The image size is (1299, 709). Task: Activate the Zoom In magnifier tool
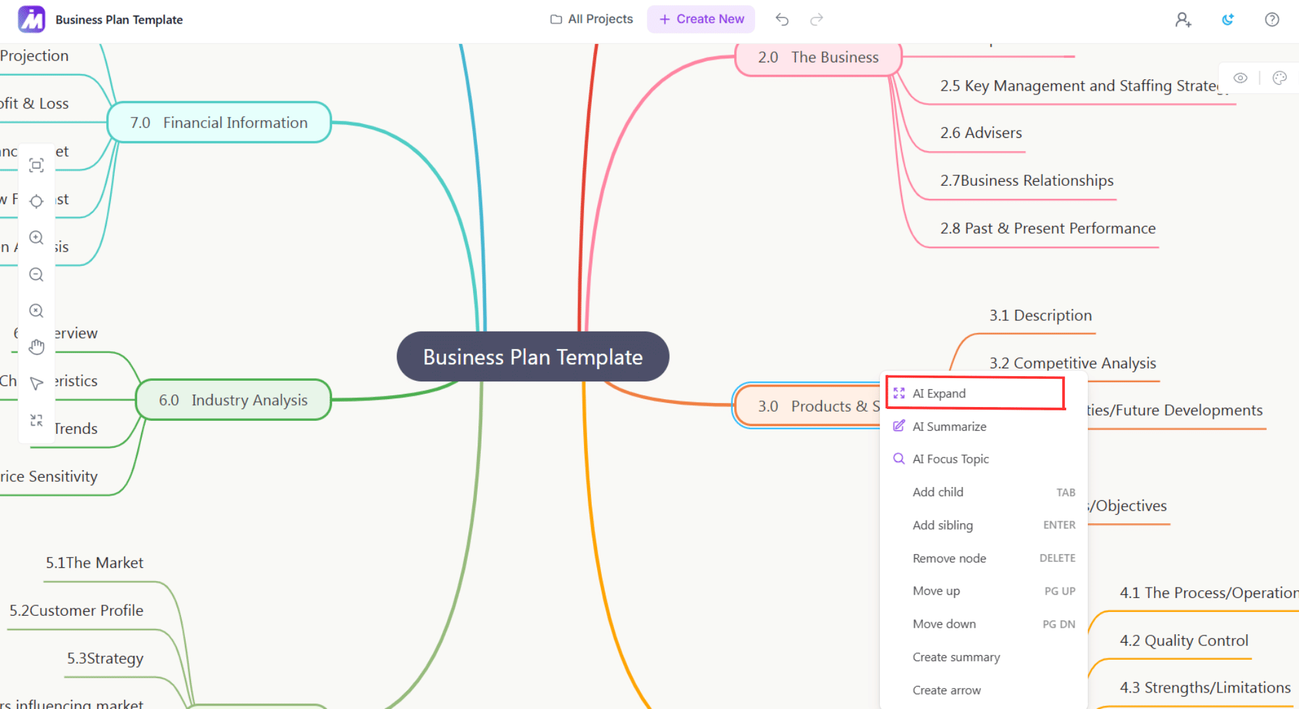point(36,238)
